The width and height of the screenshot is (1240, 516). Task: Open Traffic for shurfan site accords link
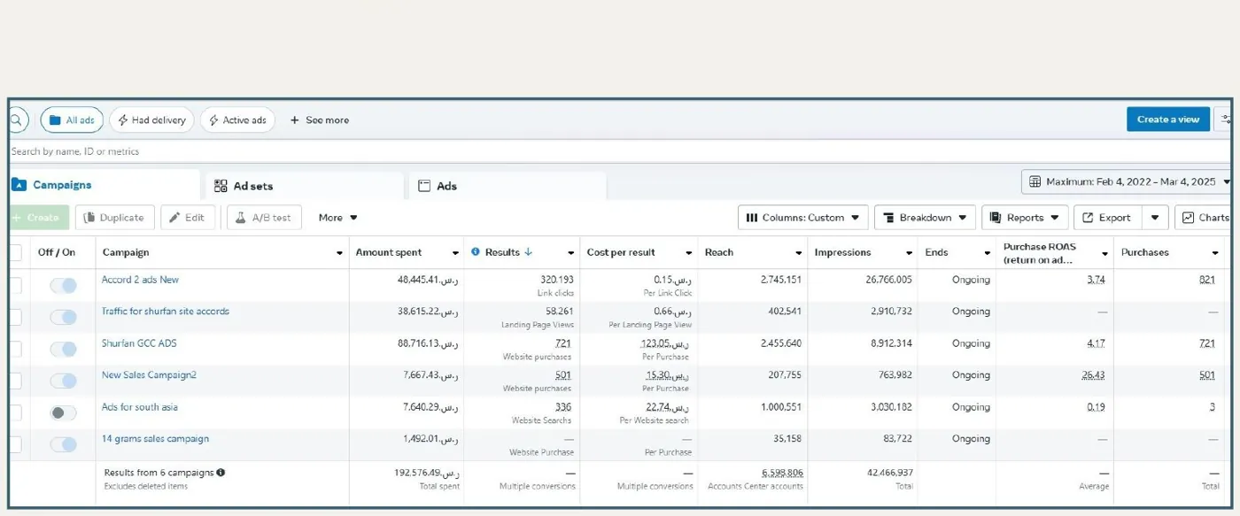(x=165, y=312)
